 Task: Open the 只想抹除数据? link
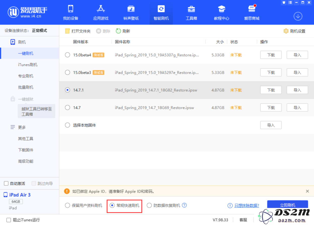click(247, 205)
